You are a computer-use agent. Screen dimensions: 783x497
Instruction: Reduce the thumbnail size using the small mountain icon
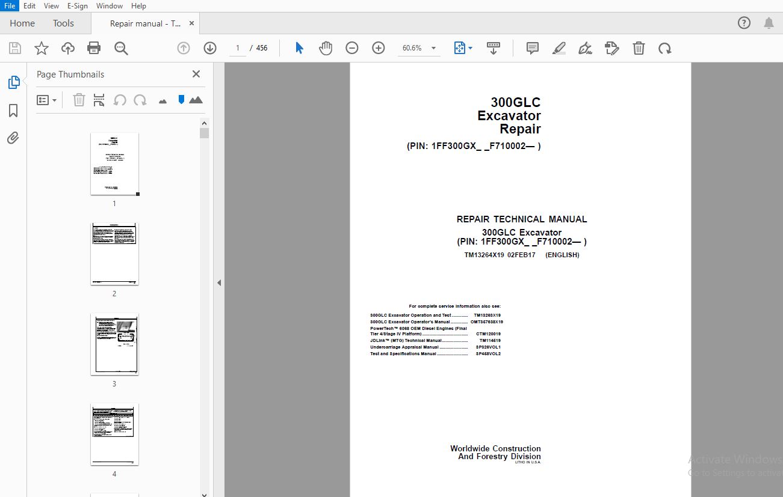[162, 101]
